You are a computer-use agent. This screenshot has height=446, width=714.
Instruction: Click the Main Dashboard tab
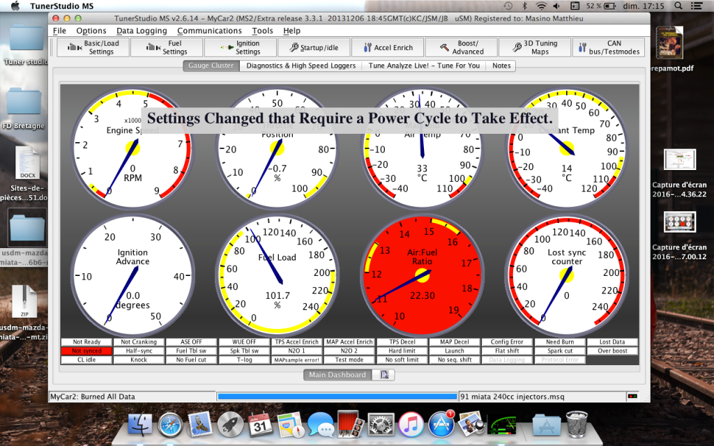[x=337, y=374]
